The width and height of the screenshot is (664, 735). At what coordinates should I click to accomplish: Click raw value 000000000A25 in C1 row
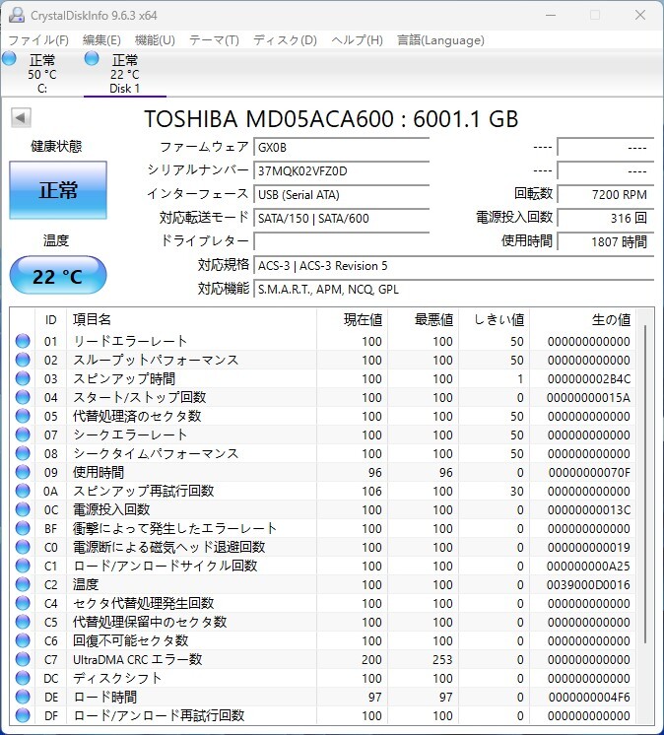pos(588,566)
